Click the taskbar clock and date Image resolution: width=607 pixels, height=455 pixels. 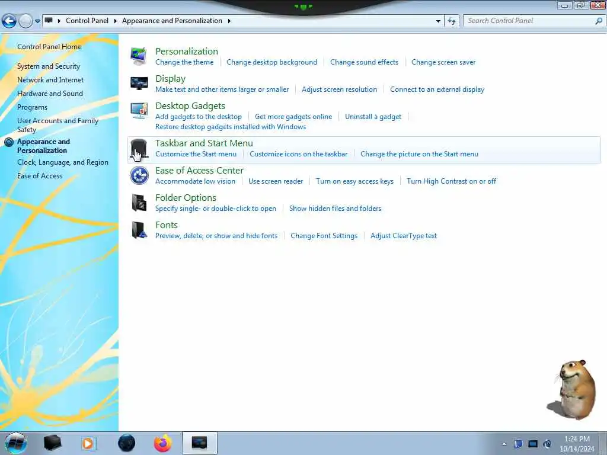pos(577,444)
